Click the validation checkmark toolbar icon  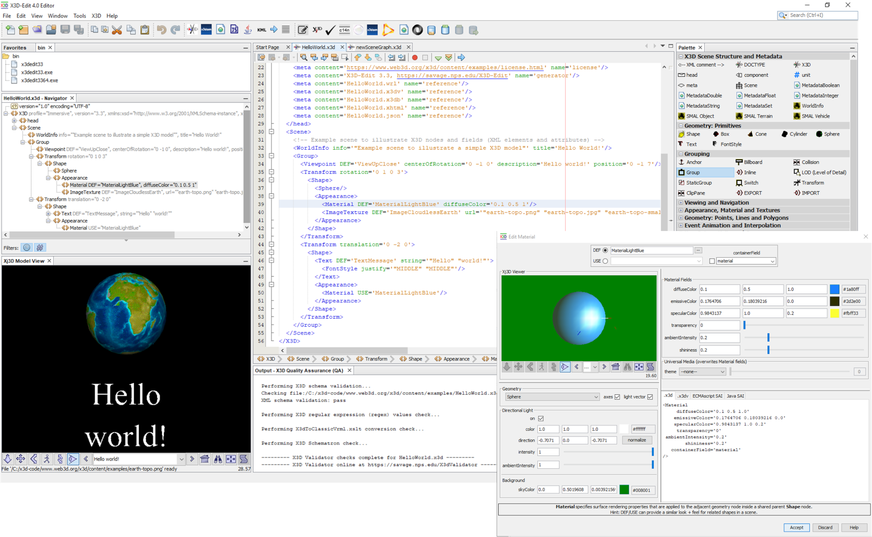point(330,30)
